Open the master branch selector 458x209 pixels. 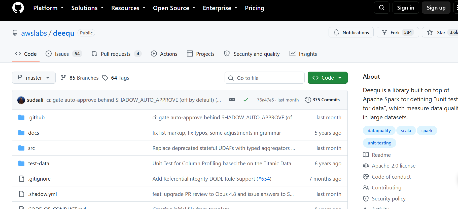coord(34,78)
